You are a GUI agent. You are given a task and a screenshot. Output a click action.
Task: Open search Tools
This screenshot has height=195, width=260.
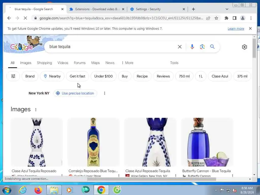(174, 63)
